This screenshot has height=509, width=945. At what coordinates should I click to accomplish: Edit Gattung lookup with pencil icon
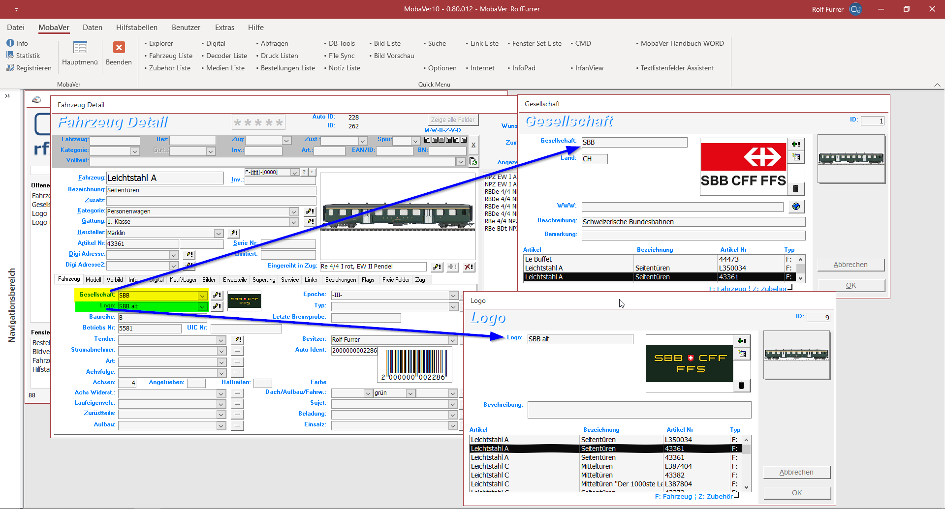point(310,222)
